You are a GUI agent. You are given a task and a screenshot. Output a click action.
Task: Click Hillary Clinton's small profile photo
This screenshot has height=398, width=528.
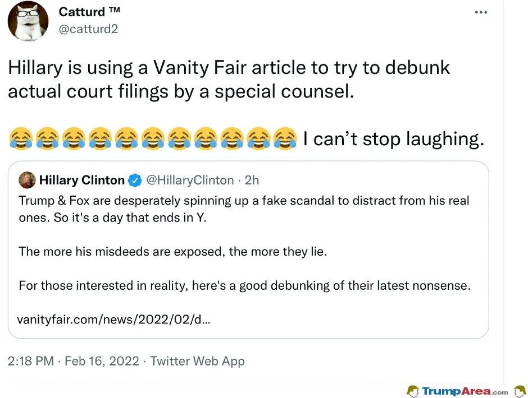26,180
